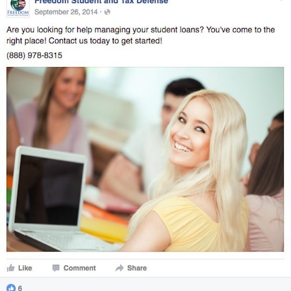Click the phone number (888) 978-8315

pyautogui.click(x=34, y=55)
